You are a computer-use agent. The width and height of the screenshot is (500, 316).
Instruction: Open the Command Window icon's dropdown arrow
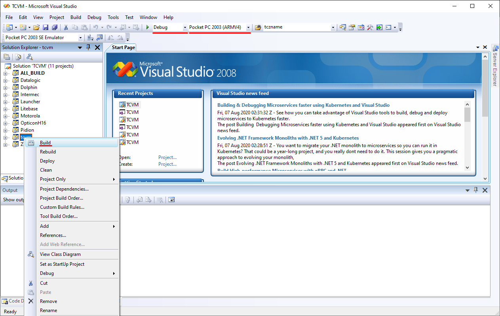395,27
